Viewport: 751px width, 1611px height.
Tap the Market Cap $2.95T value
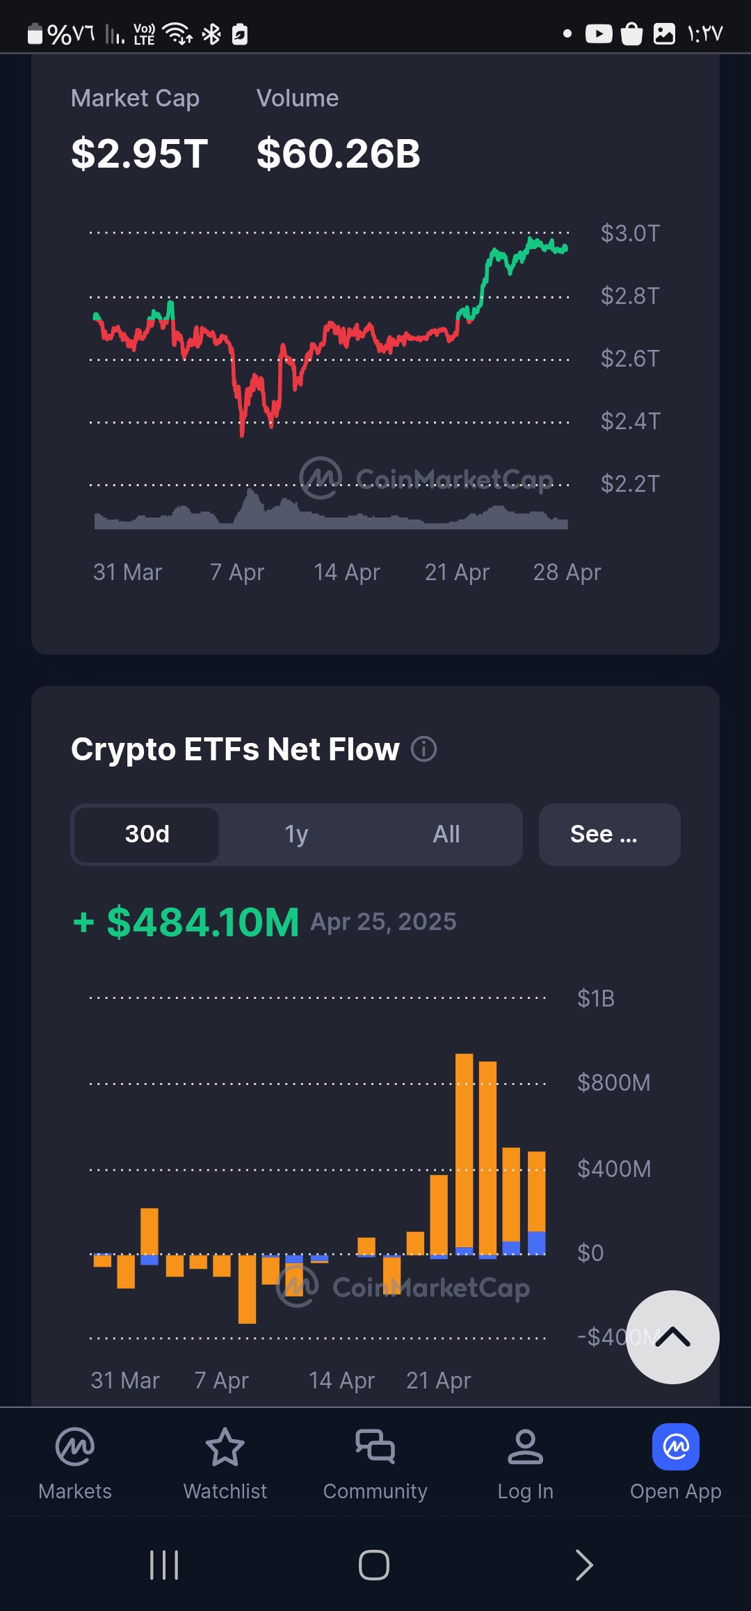coord(140,154)
